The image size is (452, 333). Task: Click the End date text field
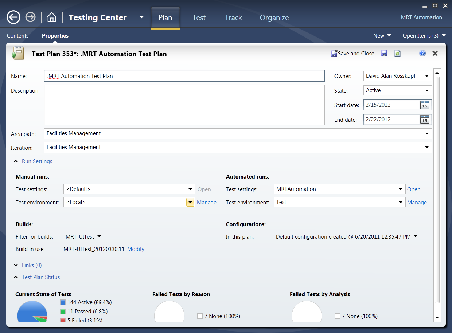point(391,120)
